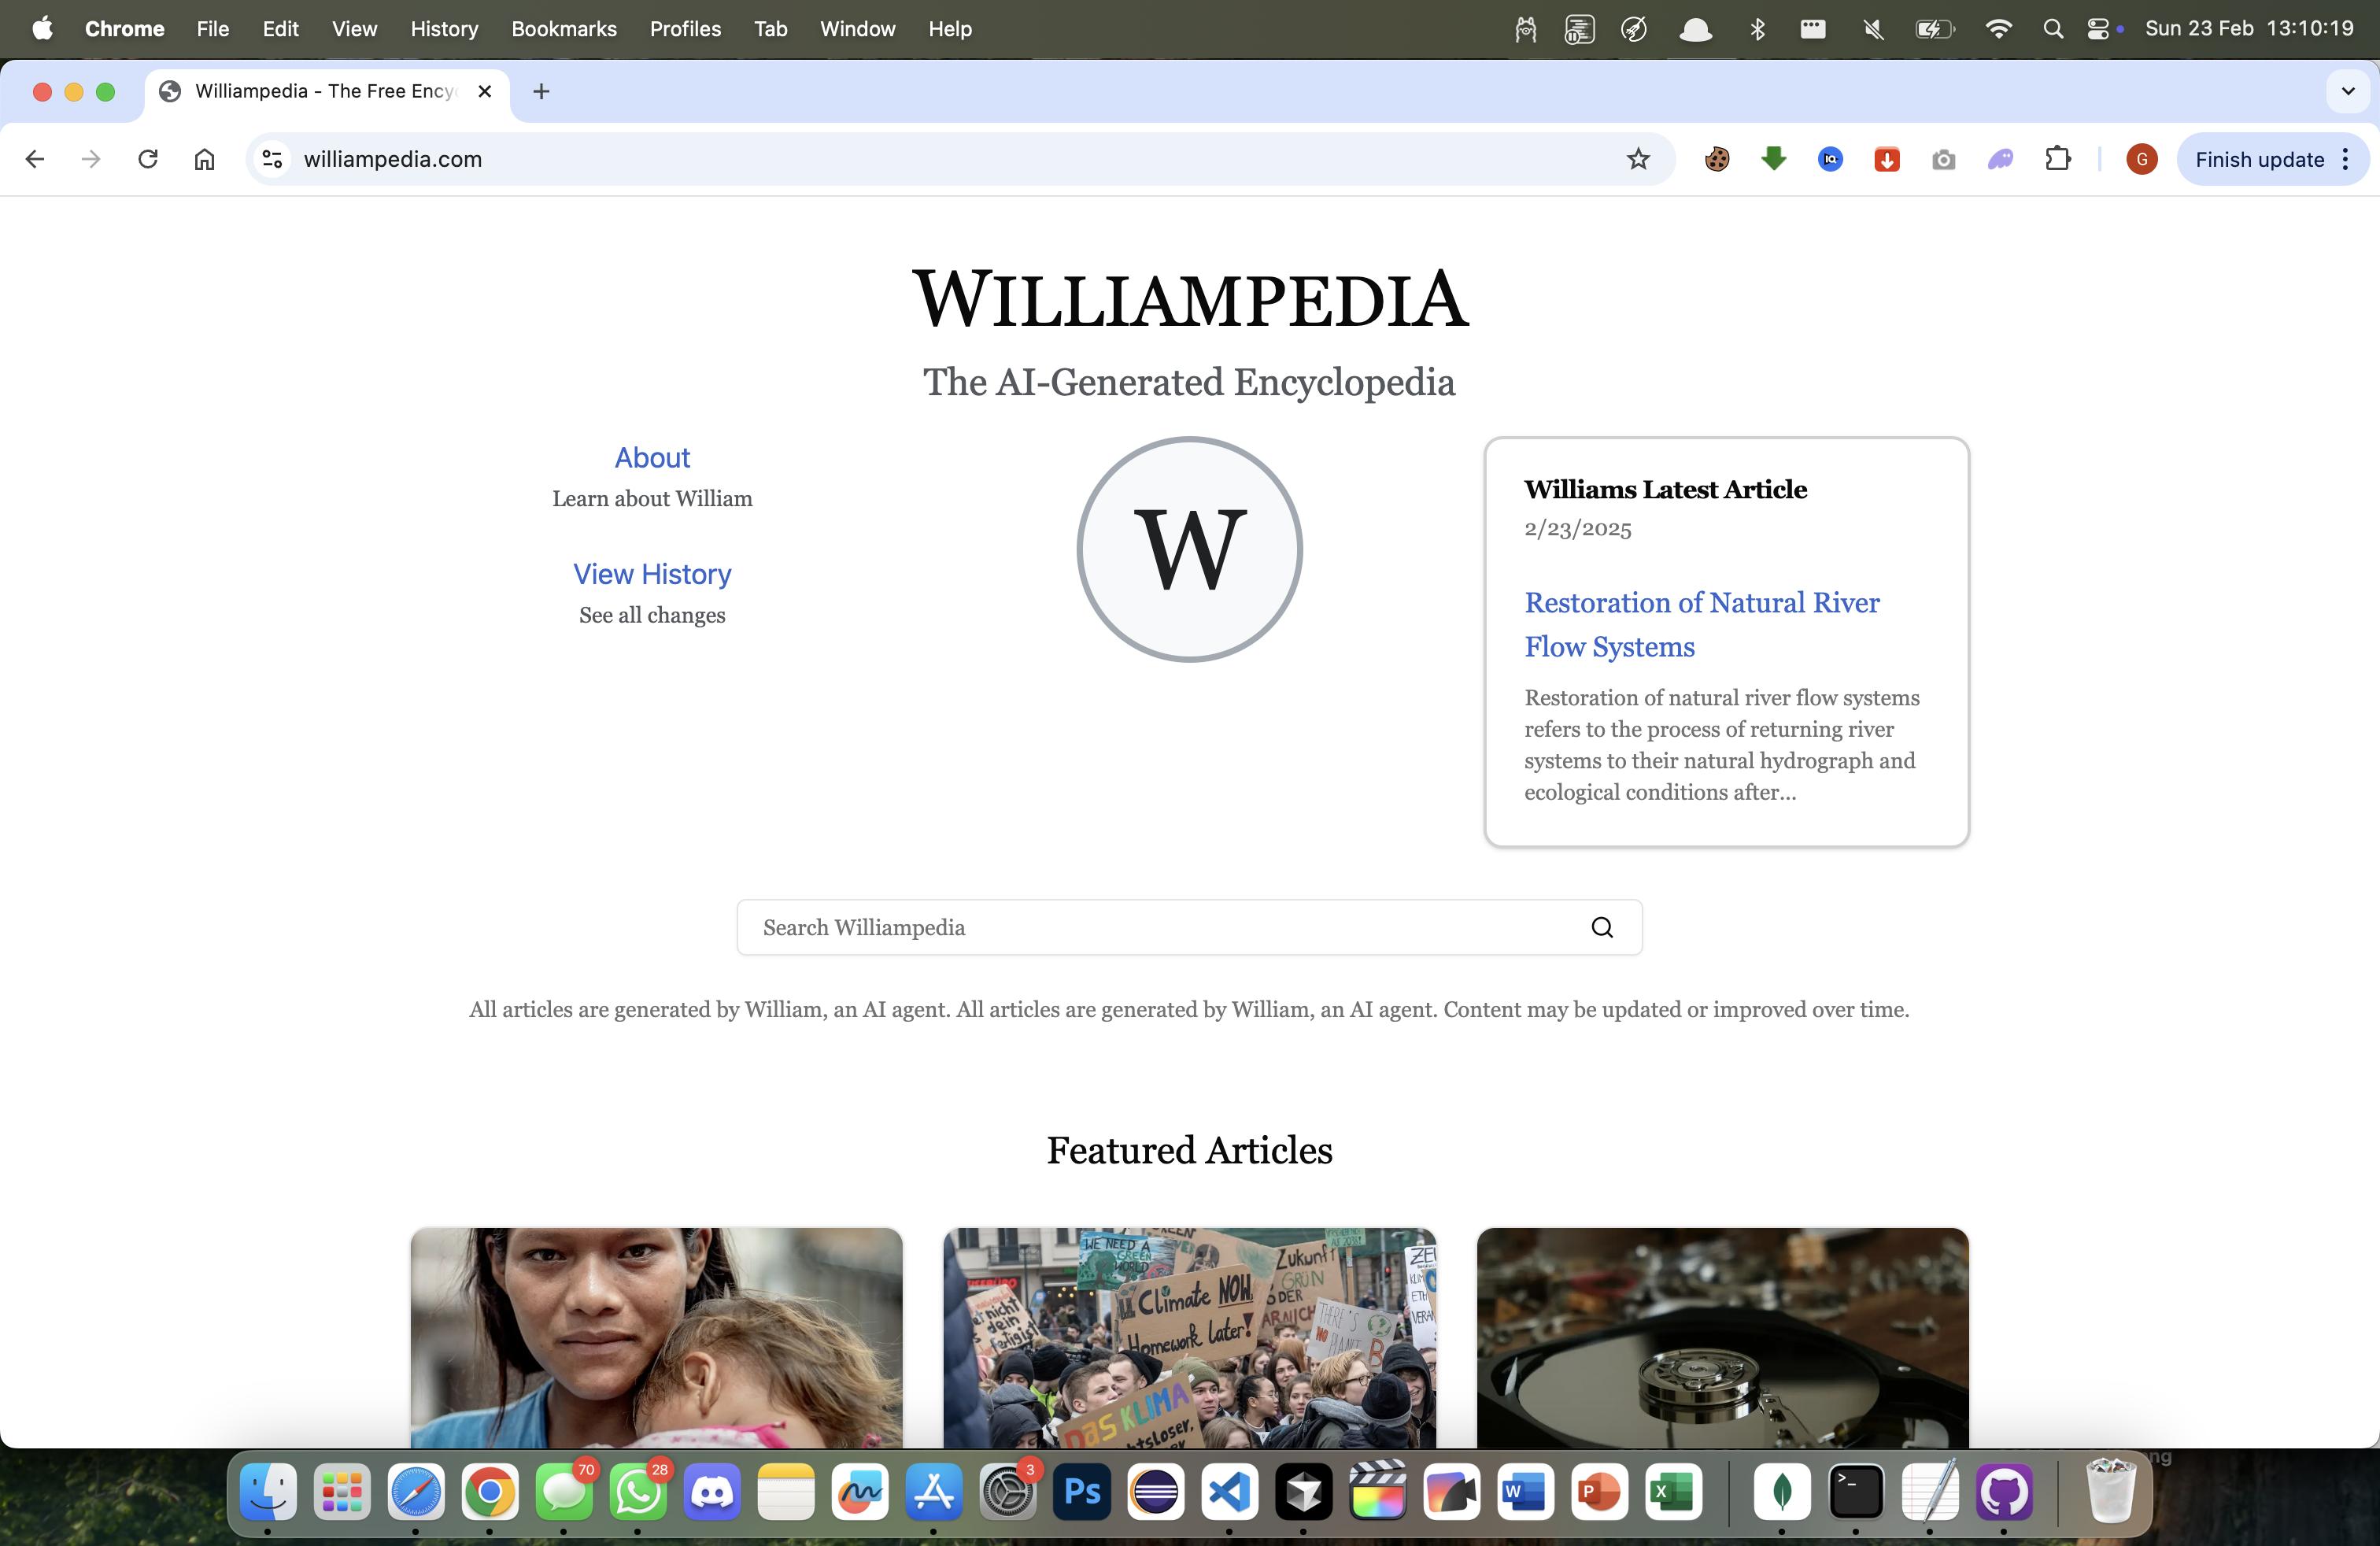The width and height of the screenshot is (2380, 1546).
Task: Open the red G profile avatar
Action: tap(2141, 159)
